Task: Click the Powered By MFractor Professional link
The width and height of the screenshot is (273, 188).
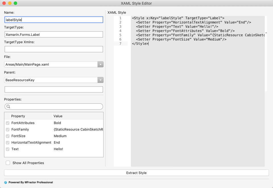Action: pyautogui.click(x=30, y=182)
